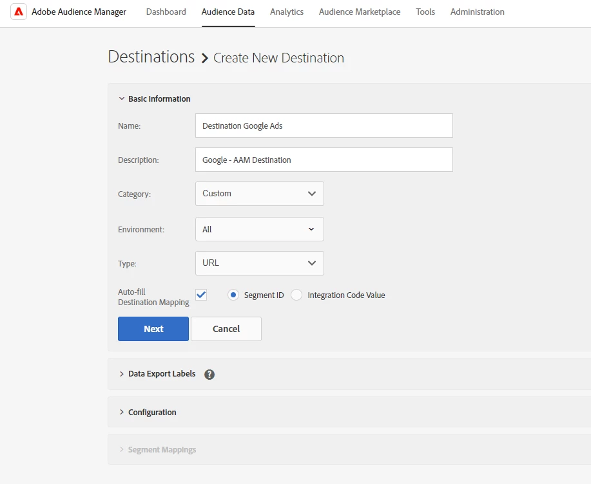Click the Auto-fill Destination Mapping label

pyautogui.click(x=153, y=297)
